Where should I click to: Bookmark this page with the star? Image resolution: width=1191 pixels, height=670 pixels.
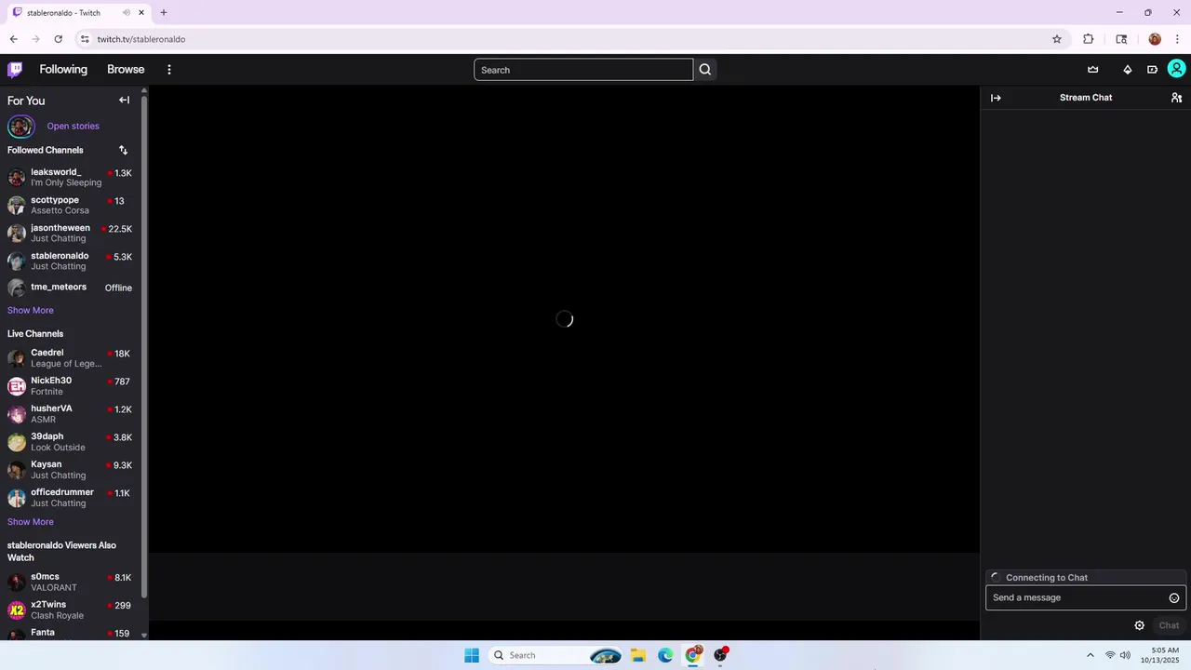click(1057, 39)
